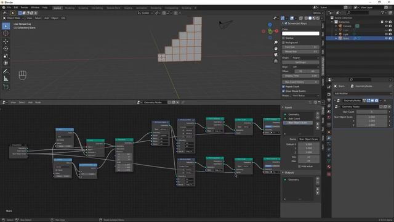
Task: Select Stair Object Scale input in list
Action: 298,123
